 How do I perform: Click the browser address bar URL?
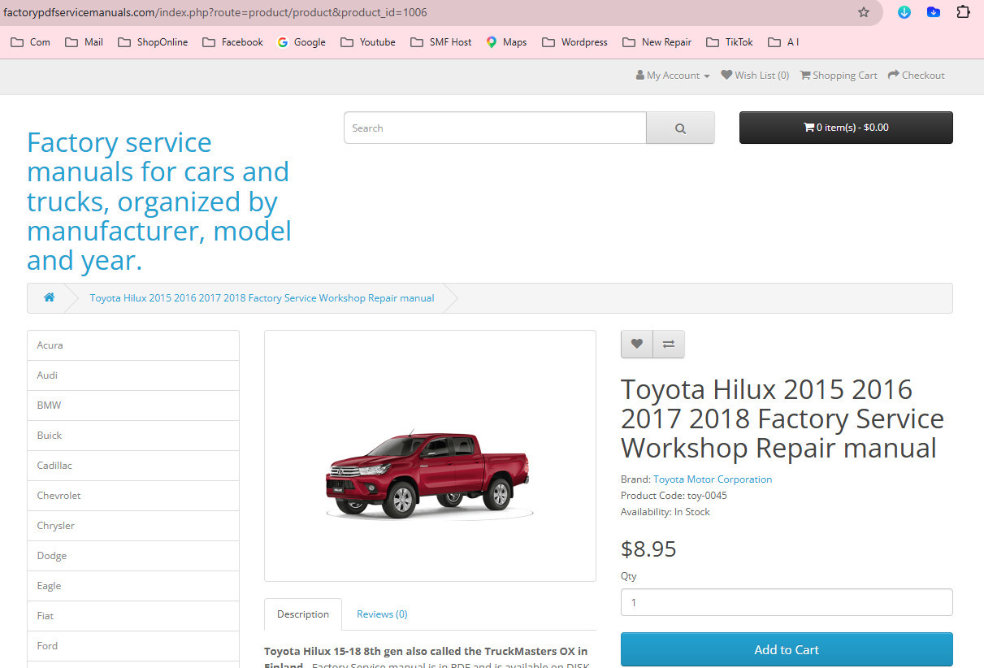(x=215, y=12)
